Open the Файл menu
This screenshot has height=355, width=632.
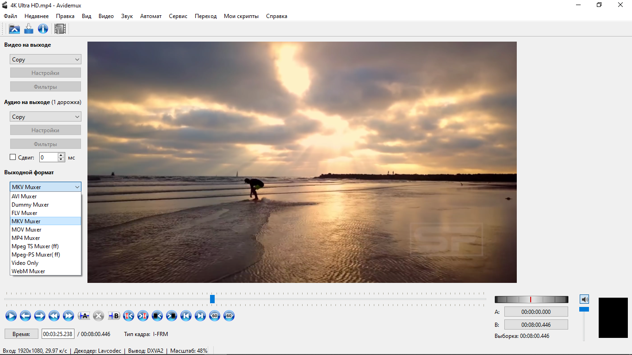10,16
